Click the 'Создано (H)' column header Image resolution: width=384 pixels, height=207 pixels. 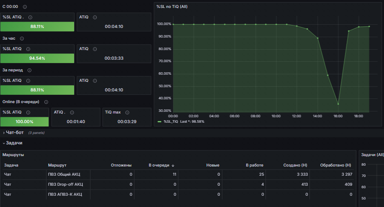295,165
